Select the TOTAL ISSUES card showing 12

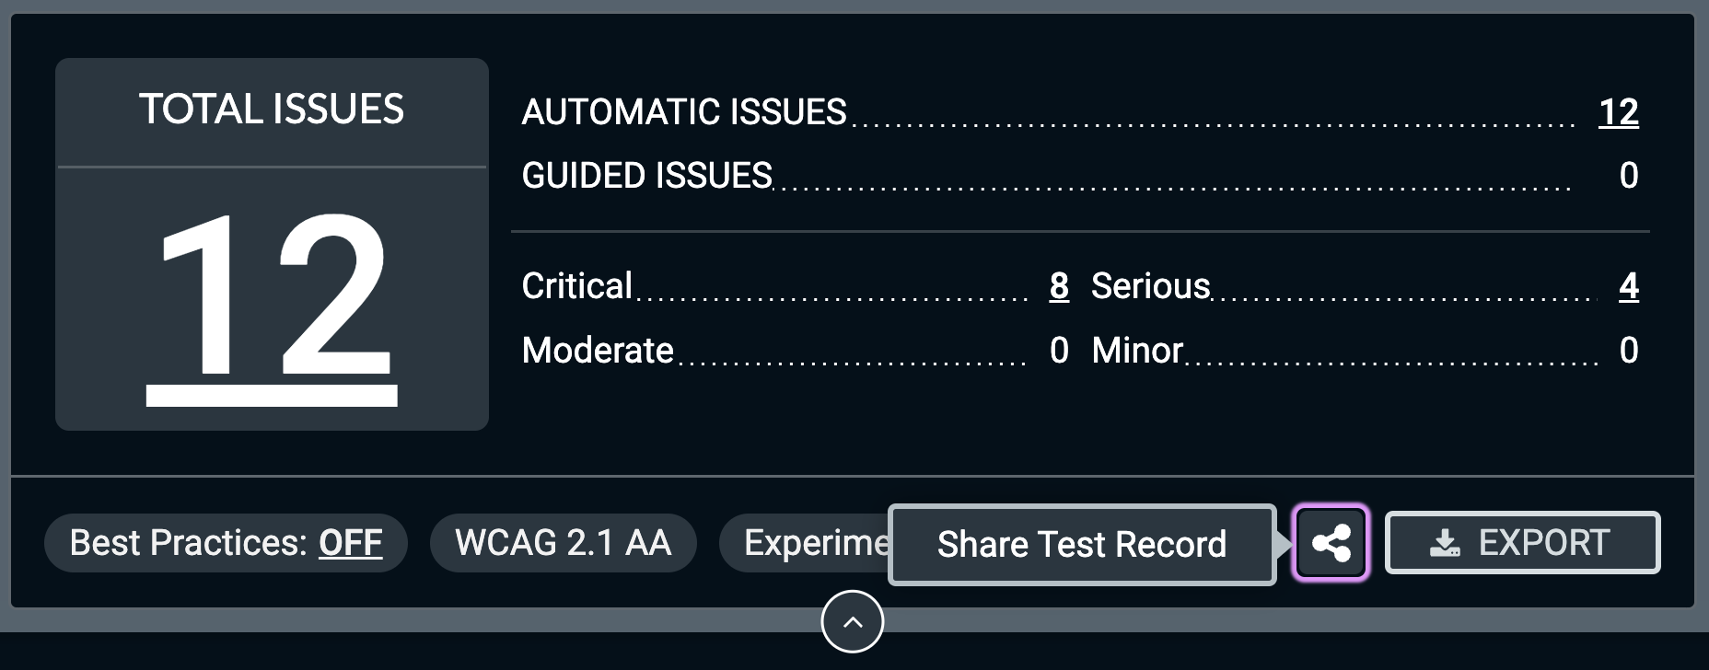pyautogui.click(x=271, y=242)
